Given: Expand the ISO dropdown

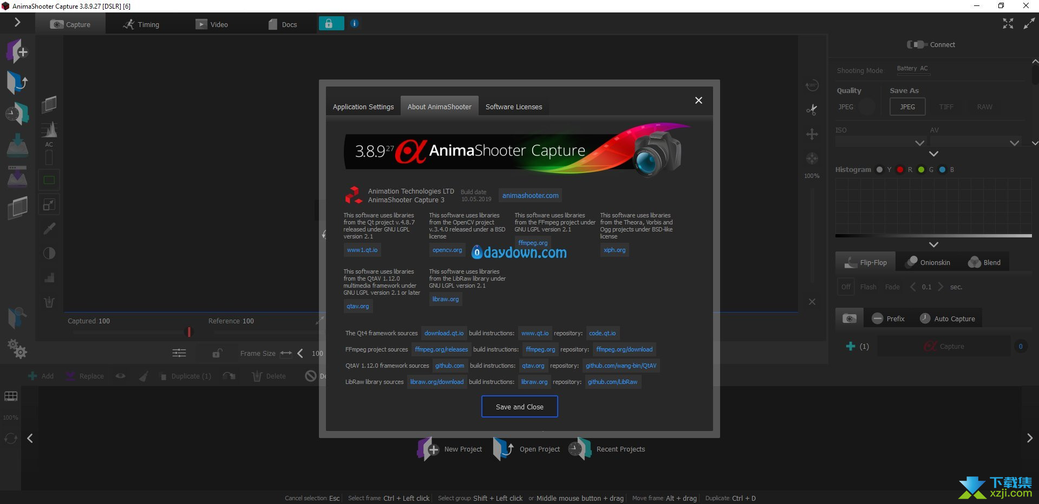Looking at the screenshot, I should point(919,143).
